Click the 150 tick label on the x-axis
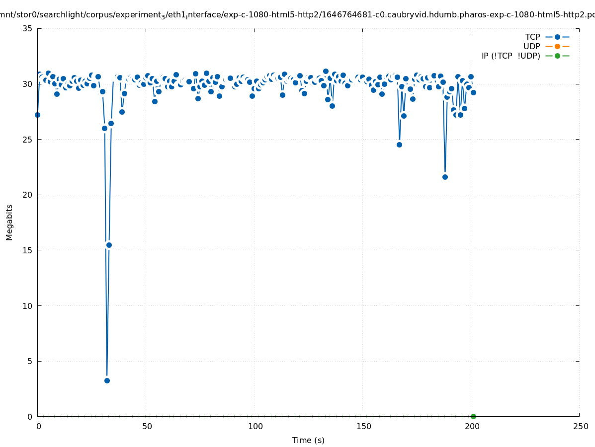 pyautogui.click(x=363, y=426)
